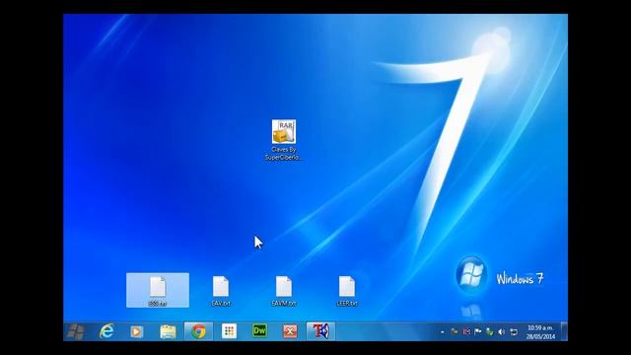
Task: Switch to the T speaker app in taskbar
Action: [x=320, y=331]
